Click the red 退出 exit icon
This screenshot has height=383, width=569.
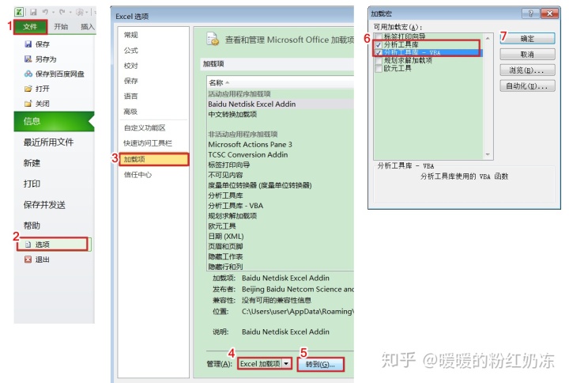[28, 260]
